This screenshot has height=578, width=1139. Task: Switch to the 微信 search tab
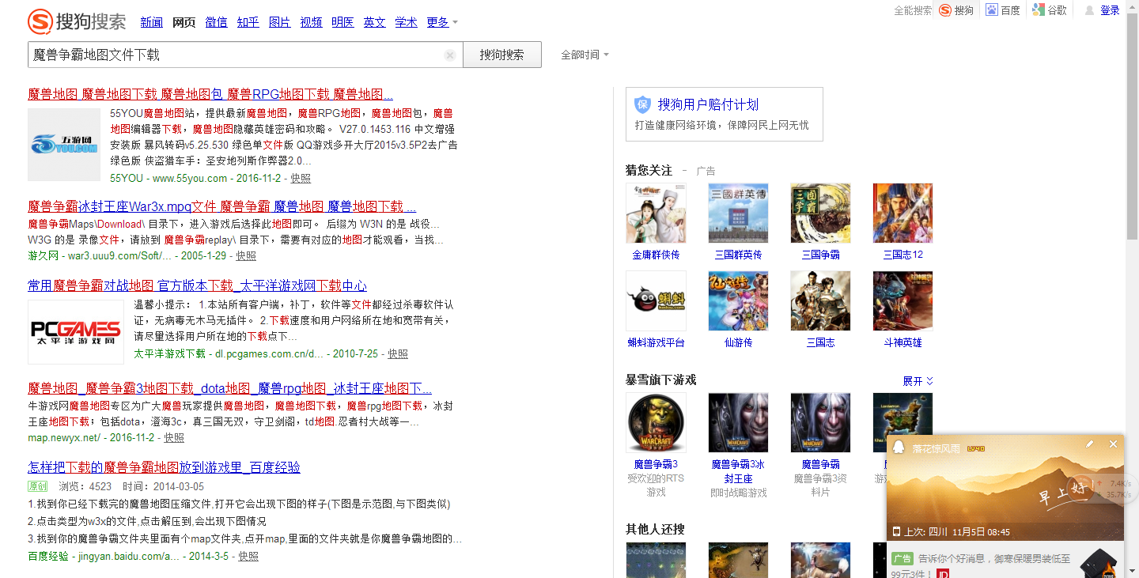point(216,22)
